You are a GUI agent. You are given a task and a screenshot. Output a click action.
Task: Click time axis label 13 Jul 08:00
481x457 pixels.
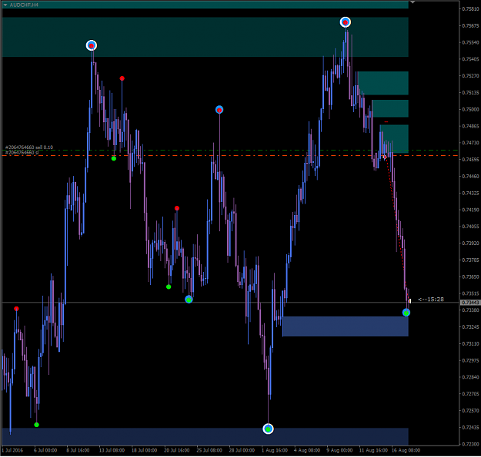[112, 451]
